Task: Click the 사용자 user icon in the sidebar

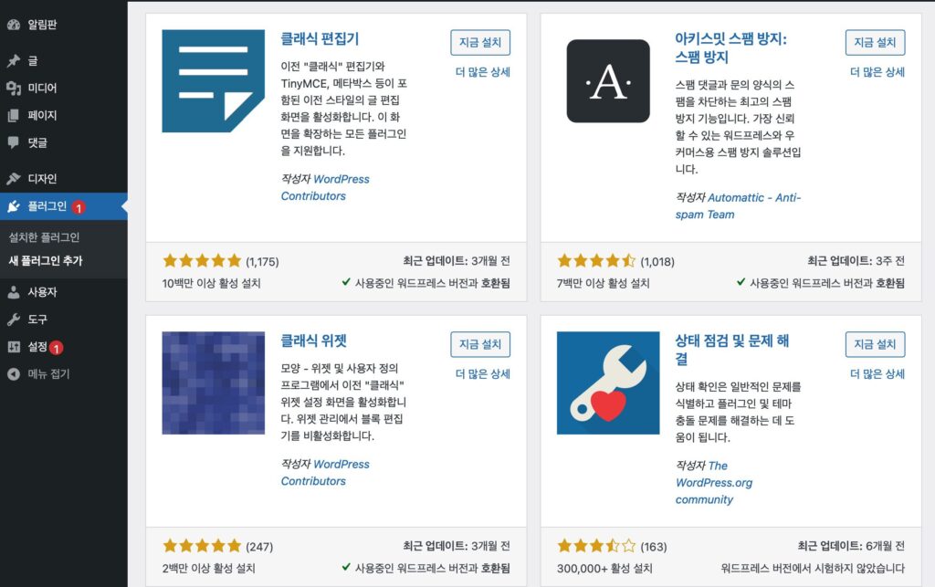Action: point(13,293)
